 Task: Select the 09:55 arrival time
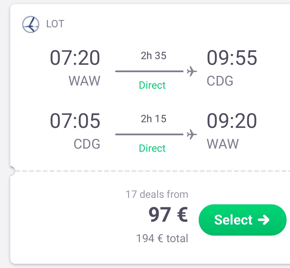[232, 58]
